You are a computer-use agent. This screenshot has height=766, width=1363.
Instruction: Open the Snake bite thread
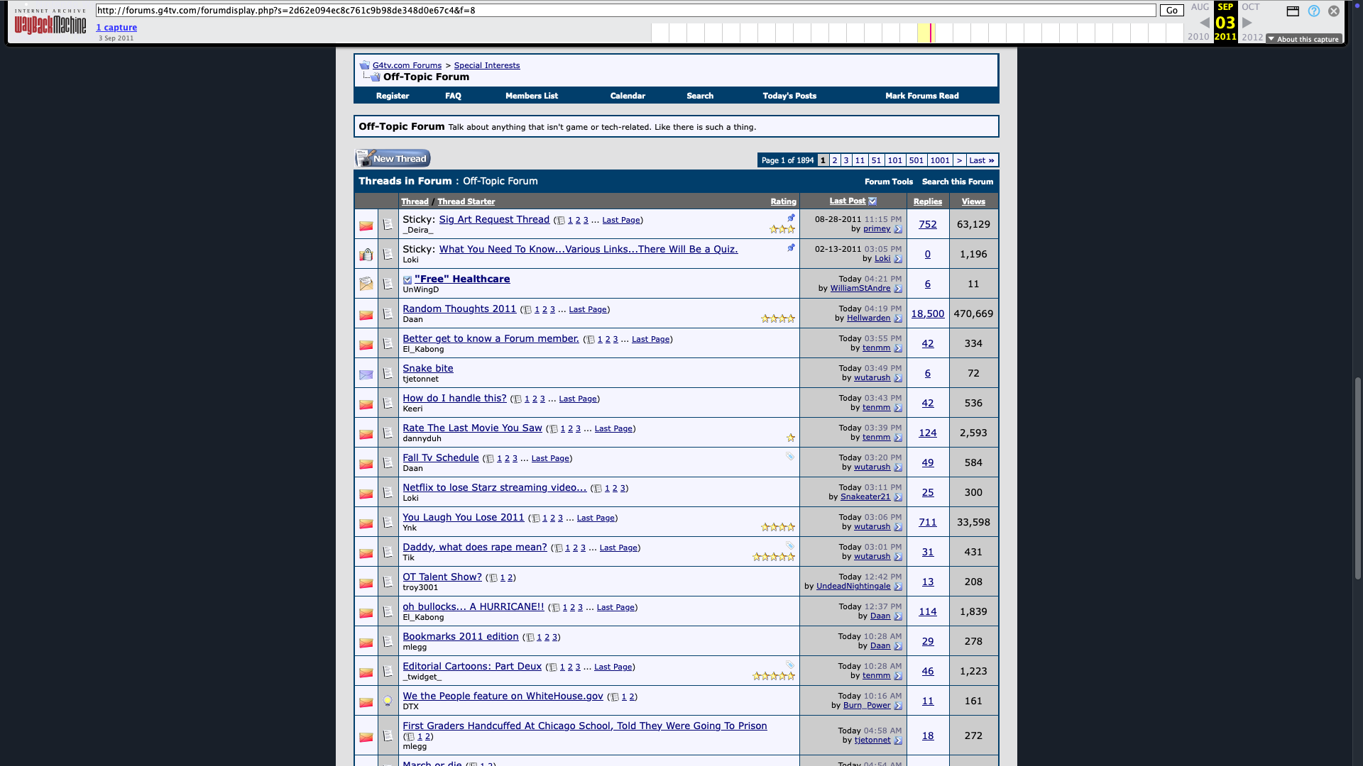click(427, 368)
